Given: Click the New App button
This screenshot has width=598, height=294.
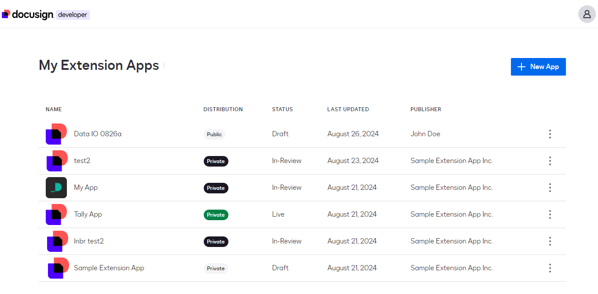Looking at the screenshot, I should coord(538,67).
